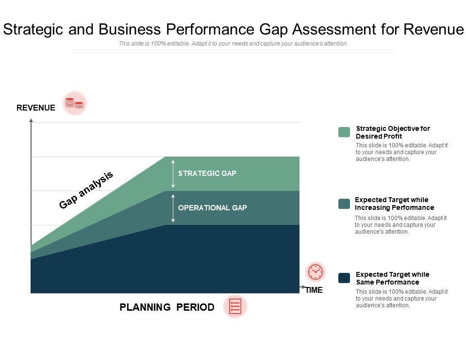Click the STRATEGIC GAP label
The height and width of the screenshot is (349, 466).
coord(207,174)
